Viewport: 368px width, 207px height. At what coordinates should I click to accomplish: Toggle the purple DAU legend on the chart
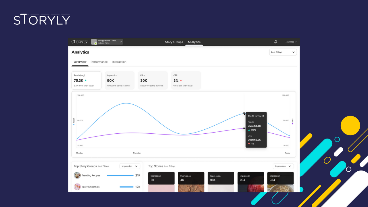[292, 124]
